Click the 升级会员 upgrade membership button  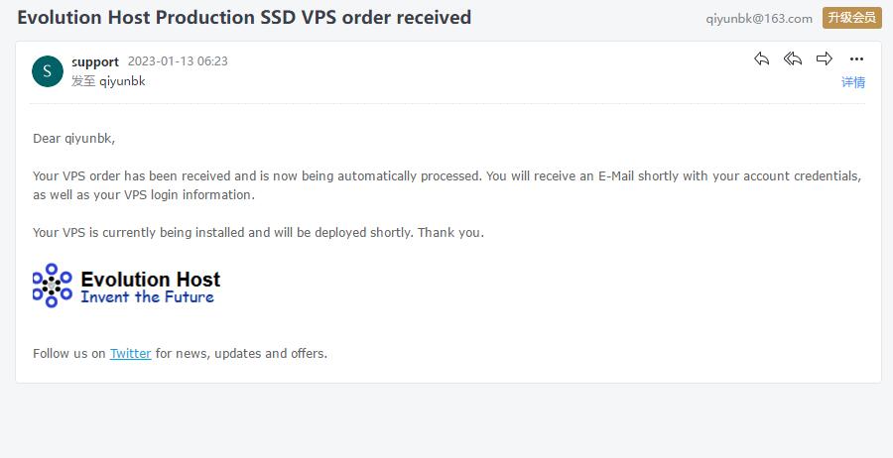pos(852,18)
